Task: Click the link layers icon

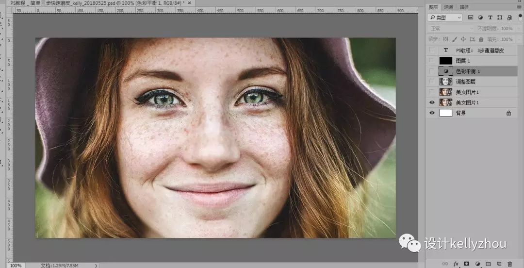Action: pos(445,264)
